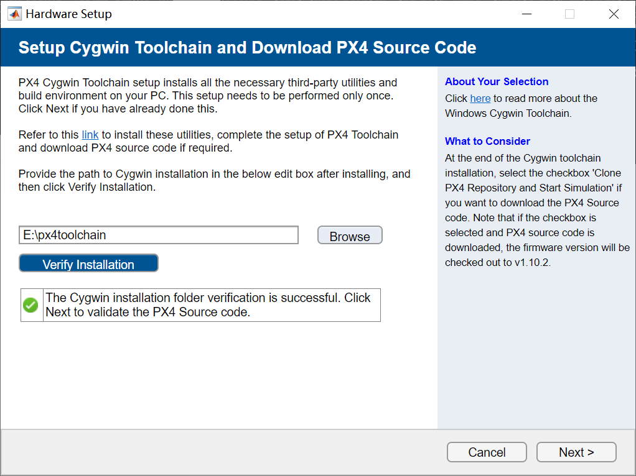The width and height of the screenshot is (636, 476).
Task: Click the verification success message box
Action: click(x=212, y=304)
